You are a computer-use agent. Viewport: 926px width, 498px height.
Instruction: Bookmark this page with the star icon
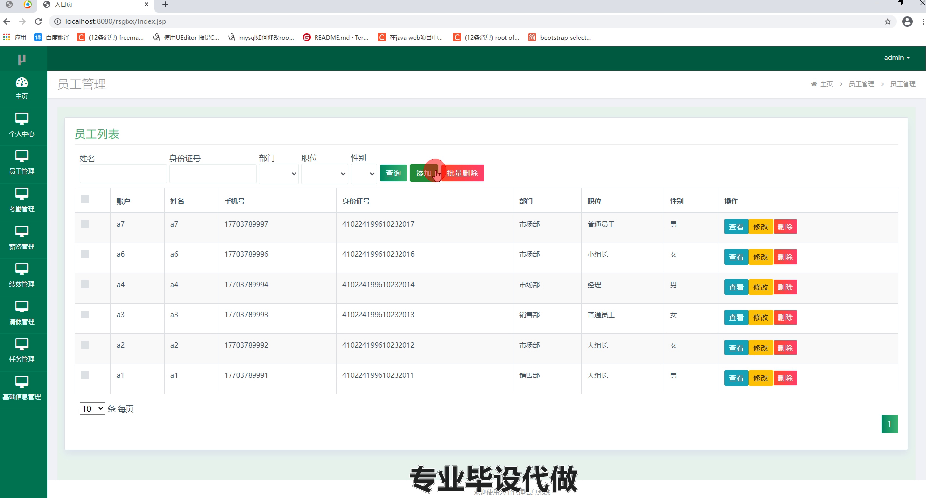pyautogui.click(x=888, y=21)
